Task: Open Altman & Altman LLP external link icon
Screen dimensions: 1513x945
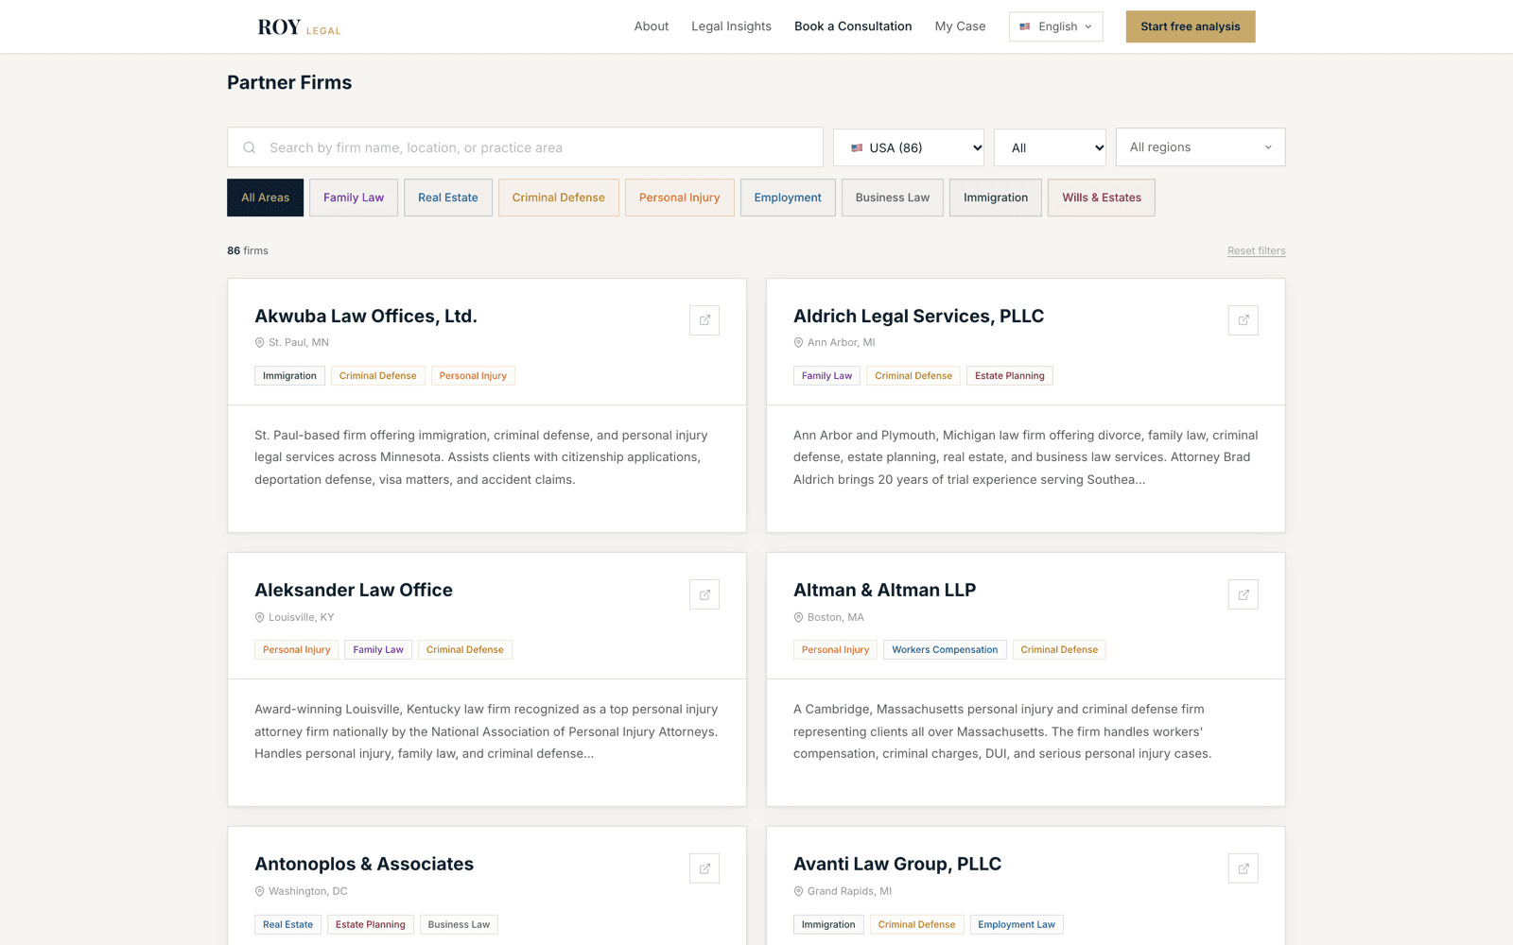Action: pos(1243,594)
